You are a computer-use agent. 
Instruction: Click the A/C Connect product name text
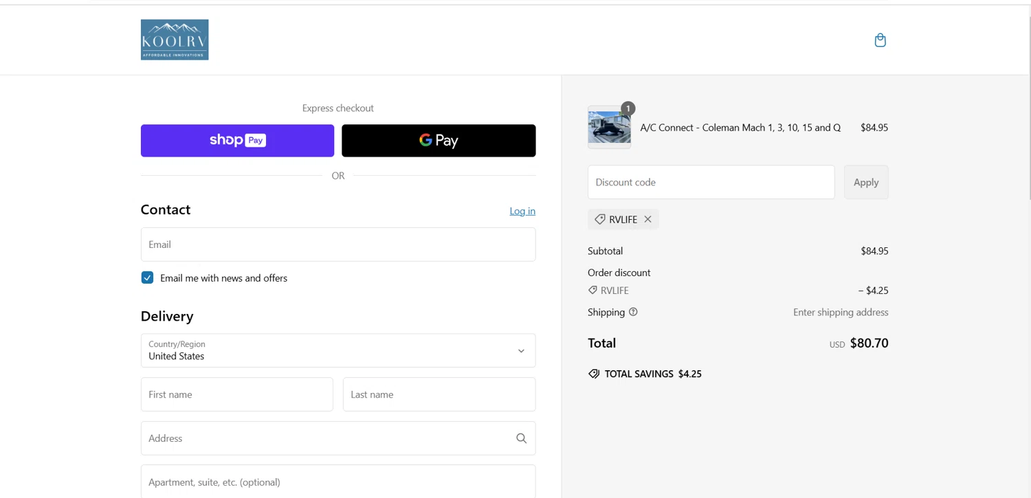(740, 128)
